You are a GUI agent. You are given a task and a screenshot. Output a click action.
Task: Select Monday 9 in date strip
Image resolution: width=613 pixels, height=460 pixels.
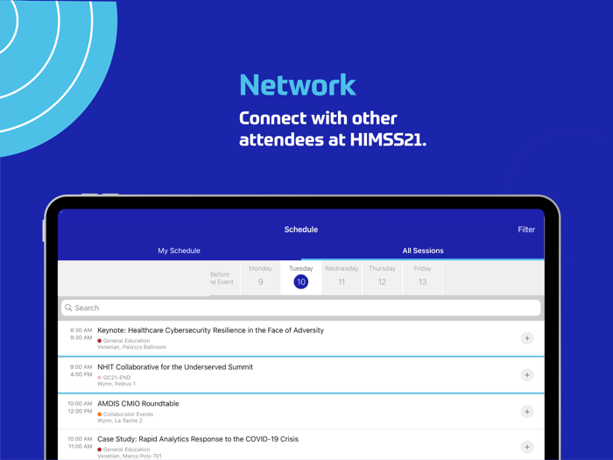pyautogui.click(x=260, y=277)
